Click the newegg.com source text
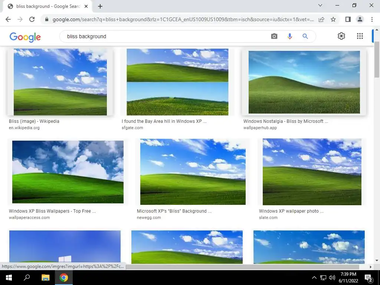The height and width of the screenshot is (285, 380). (x=148, y=217)
